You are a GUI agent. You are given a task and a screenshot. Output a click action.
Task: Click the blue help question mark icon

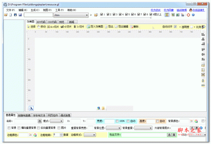point(193,15)
